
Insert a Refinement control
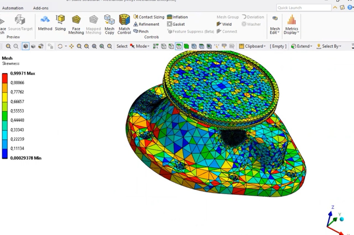pyautogui.click(x=146, y=24)
